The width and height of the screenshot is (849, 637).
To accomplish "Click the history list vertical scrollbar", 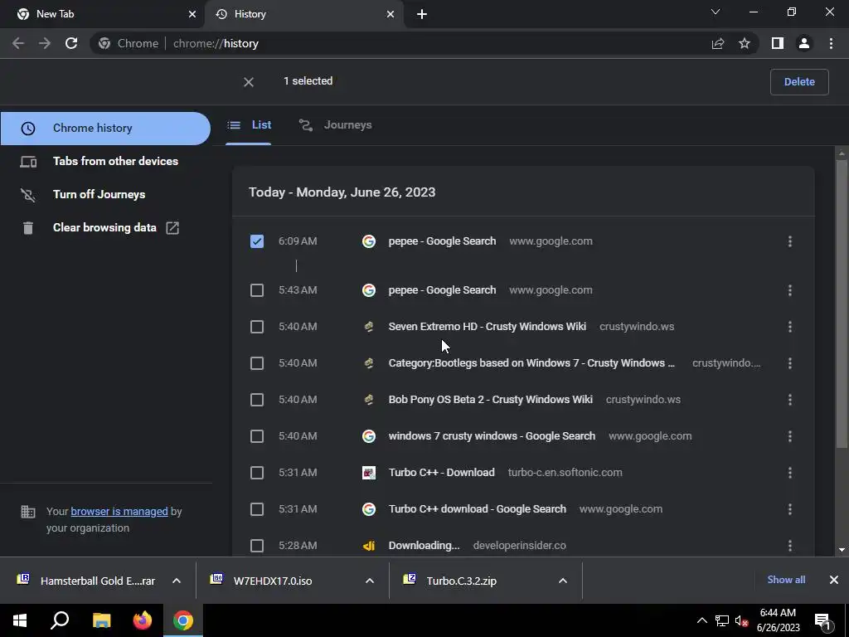I will click(842, 304).
